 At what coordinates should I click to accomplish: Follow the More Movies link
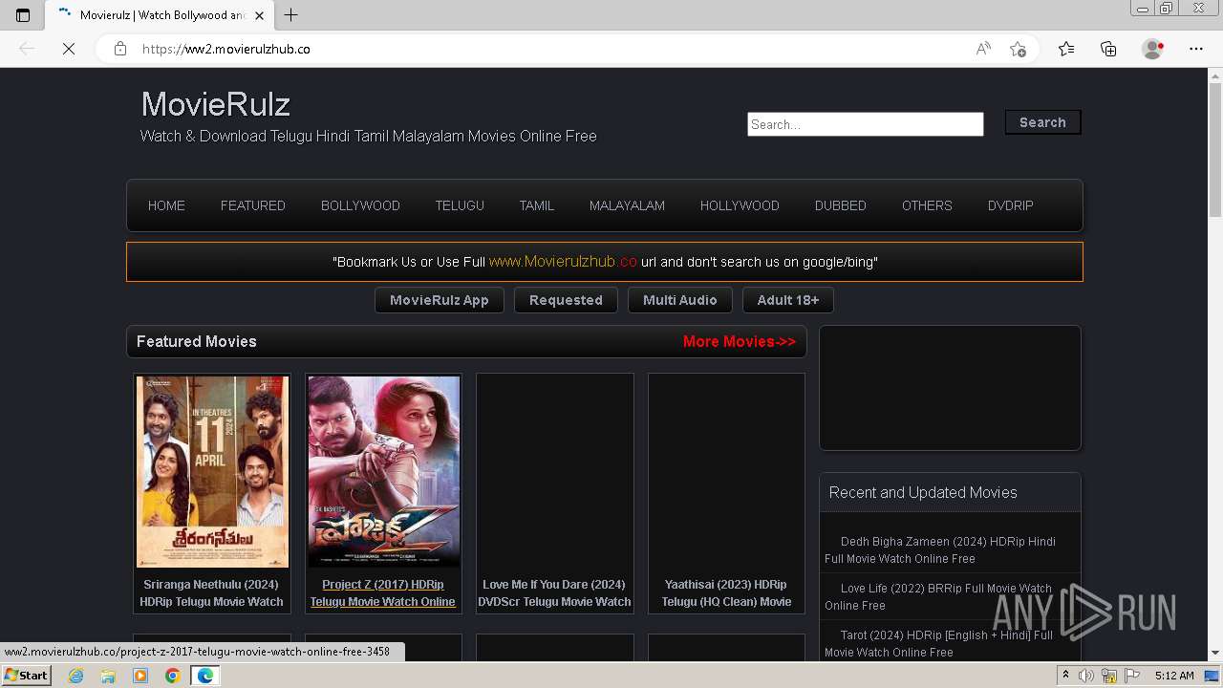click(x=740, y=341)
